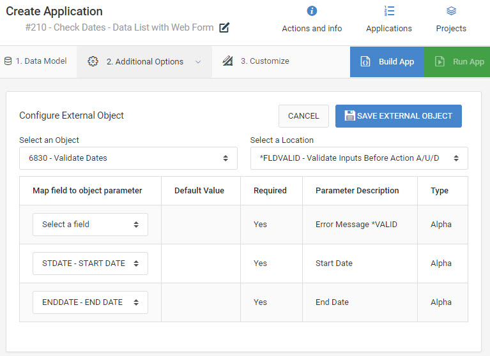
Task: Click the edit pencil icon beside application title
Action: click(224, 28)
